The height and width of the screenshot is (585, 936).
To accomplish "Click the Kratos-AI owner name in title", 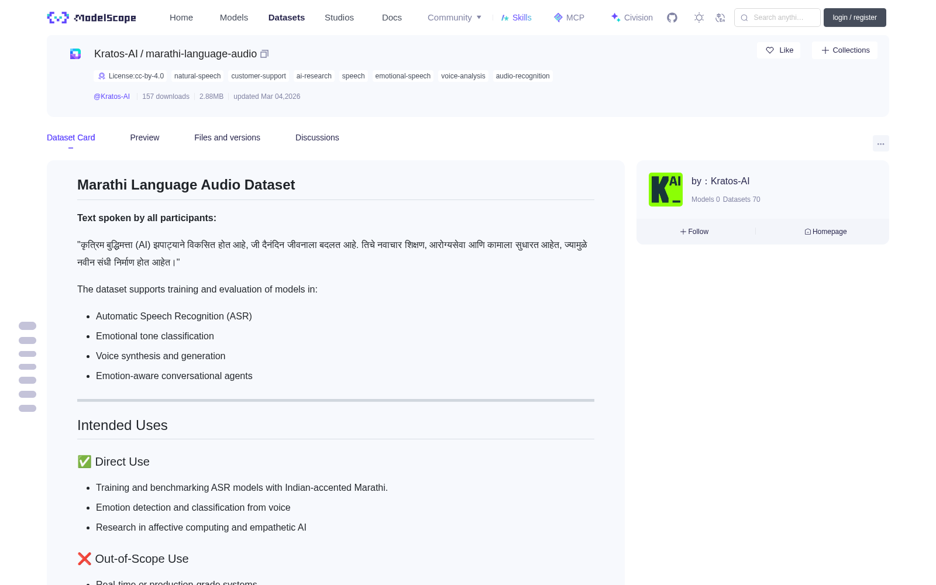I will click(116, 54).
